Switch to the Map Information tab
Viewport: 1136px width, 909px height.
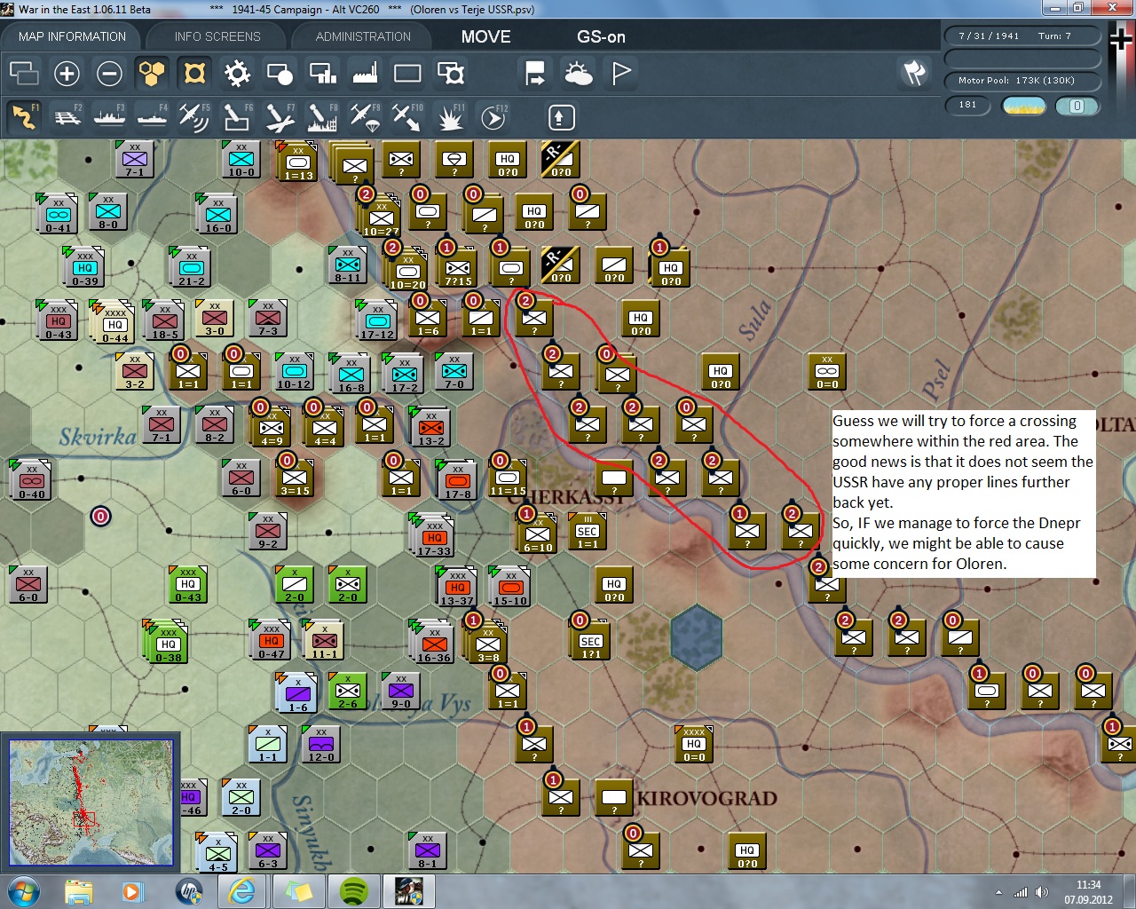pos(72,36)
